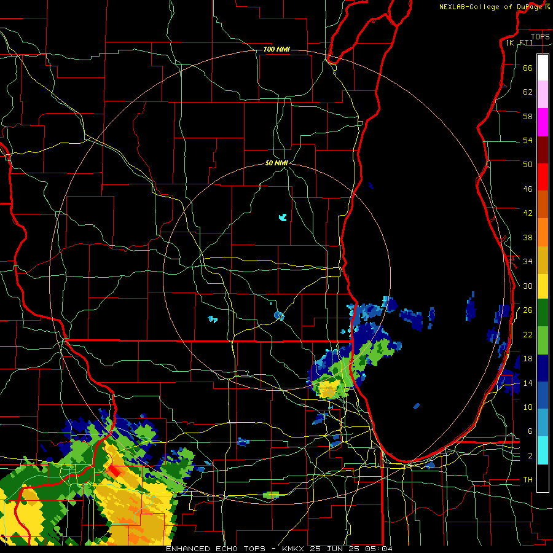Click the "54" legend scale value
The width and height of the screenshot is (553, 553).
click(528, 140)
